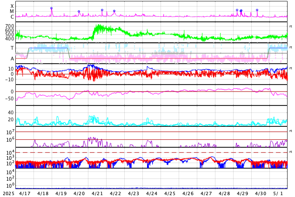Click the 4/18 date label
The width and height of the screenshot is (295, 197).
click(x=43, y=194)
